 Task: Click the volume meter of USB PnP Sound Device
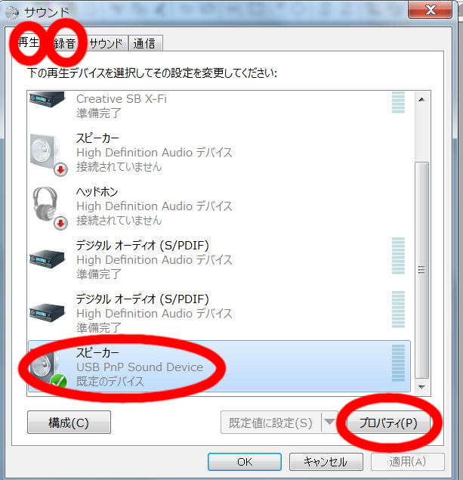(x=398, y=363)
